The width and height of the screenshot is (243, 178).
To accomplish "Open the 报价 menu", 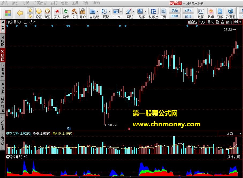I will click(15, 3).
